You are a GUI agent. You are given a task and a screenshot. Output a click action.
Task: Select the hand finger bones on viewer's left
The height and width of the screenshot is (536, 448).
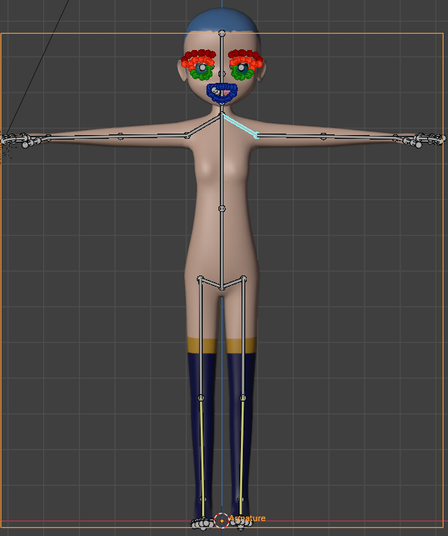pyautogui.click(x=21, y=140)
